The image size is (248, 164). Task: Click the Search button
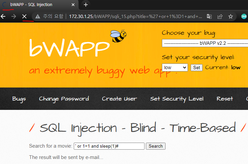pyautogui.click(x=156, y=146)
